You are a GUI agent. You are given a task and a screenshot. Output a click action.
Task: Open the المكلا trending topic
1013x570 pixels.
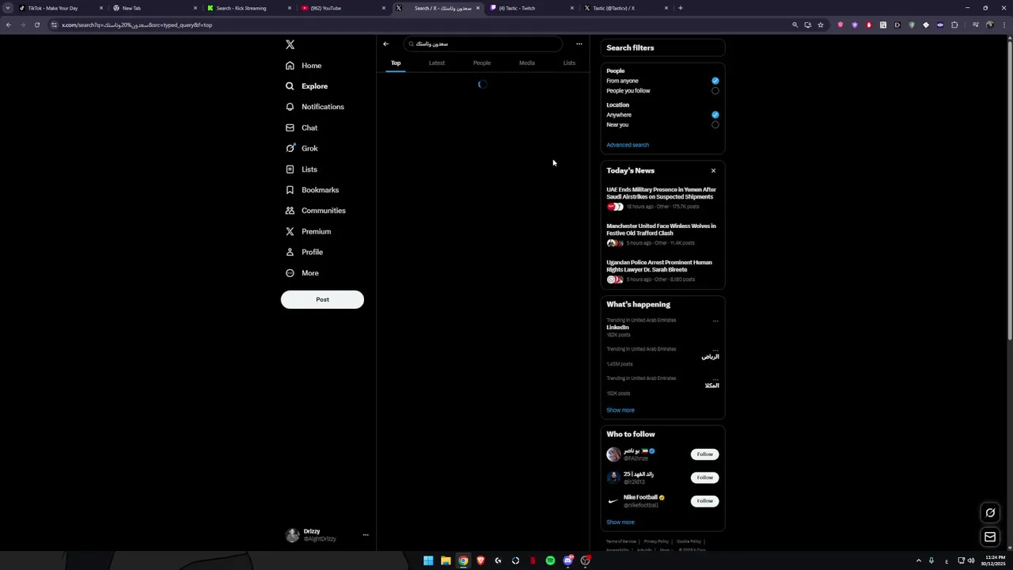[x=711, y=386]
